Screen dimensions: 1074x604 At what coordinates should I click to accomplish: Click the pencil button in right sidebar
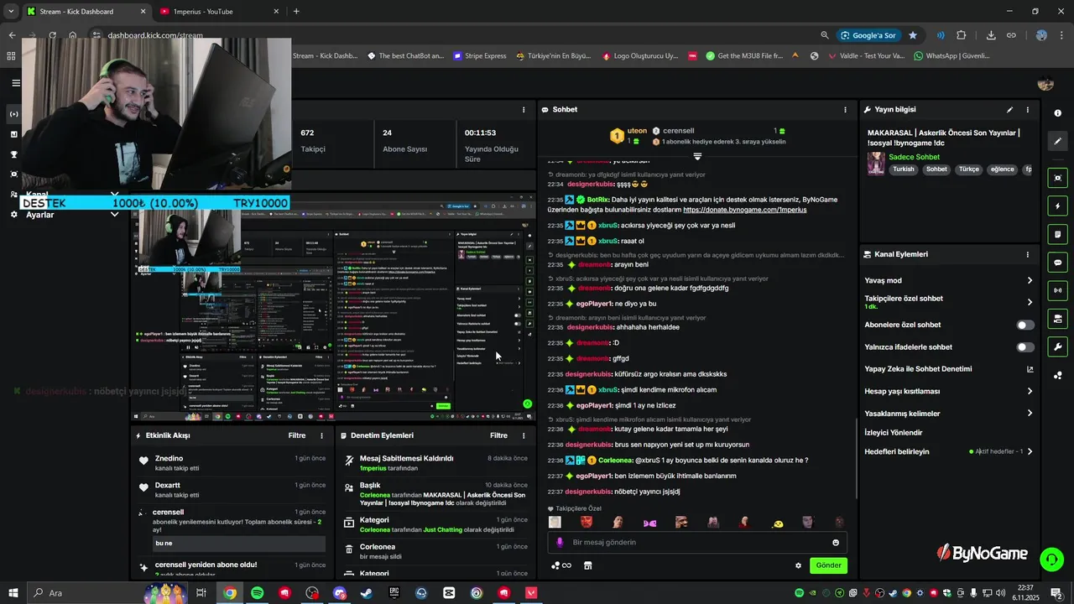pyautogui.click(x=1058, y=142)
